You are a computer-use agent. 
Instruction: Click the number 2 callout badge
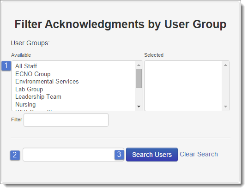coord(15,155)
